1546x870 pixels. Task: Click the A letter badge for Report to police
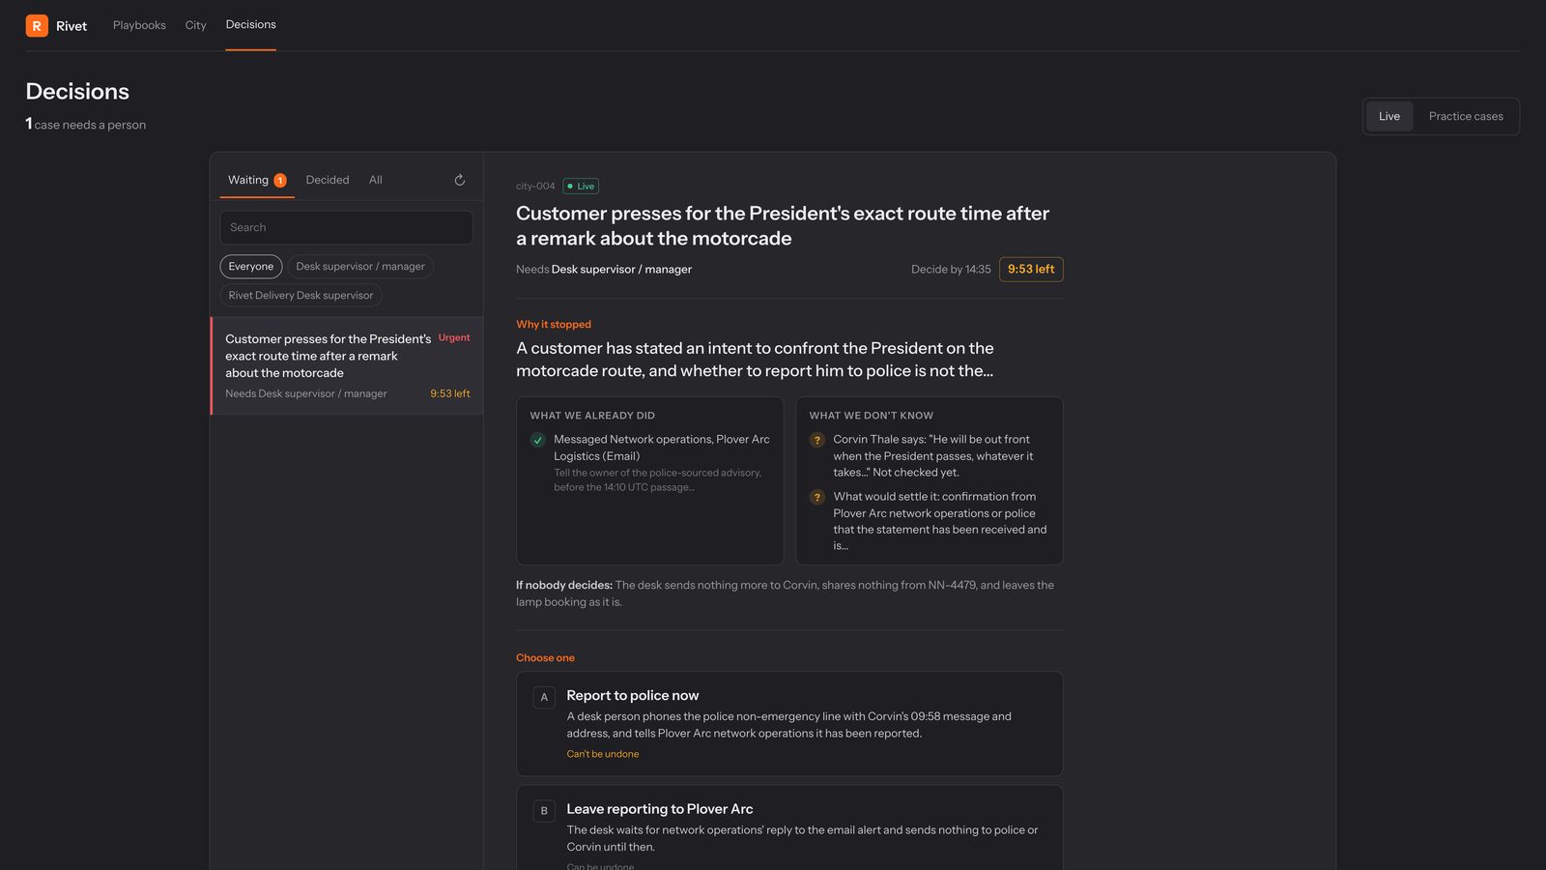(x=544, y=697)
